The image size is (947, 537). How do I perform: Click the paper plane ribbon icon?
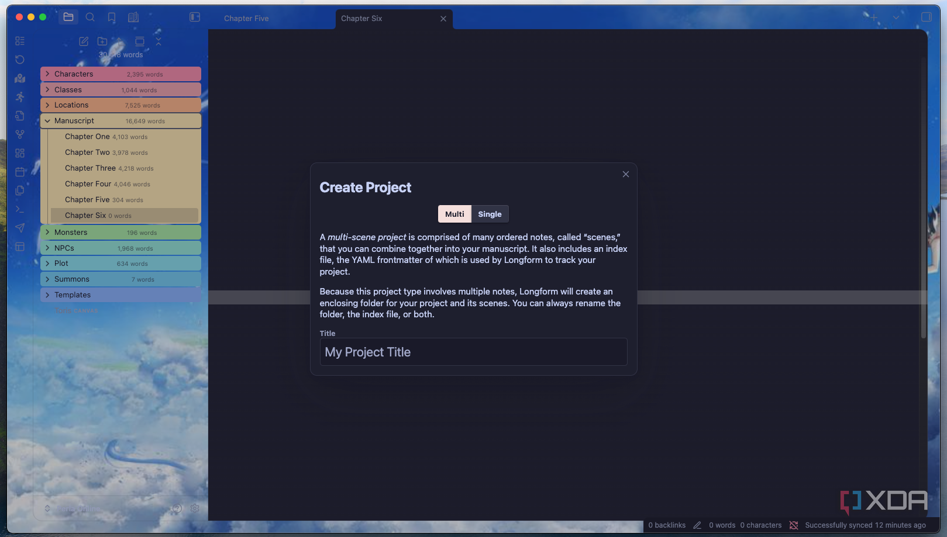point(20,228)
